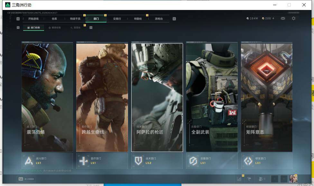Open the 矩阵意志 R&D department card
Image resolution: width=314 pixels, height=186 pixels.
tap(267, 97)
